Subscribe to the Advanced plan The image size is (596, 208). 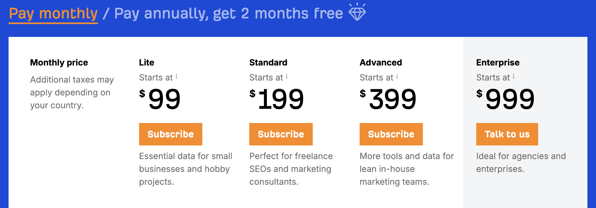click(391, 134)
